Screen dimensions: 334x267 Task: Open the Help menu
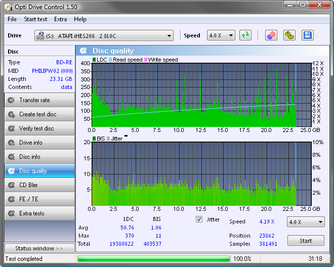(x=80, y=19)
